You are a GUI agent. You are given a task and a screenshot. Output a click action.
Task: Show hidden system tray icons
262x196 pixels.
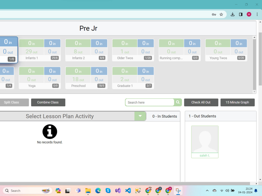pos(207,191)
